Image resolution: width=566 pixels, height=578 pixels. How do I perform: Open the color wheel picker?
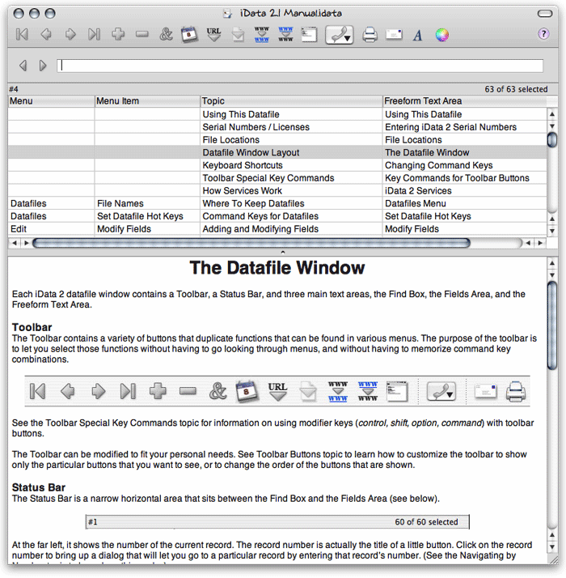(442, 35)
